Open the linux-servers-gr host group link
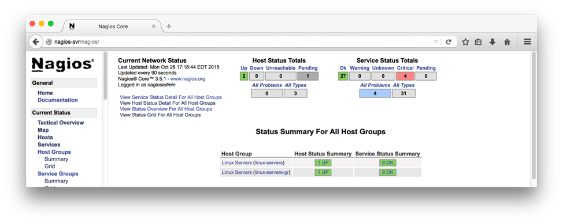 272,172
